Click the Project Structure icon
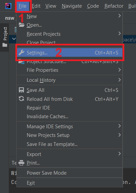Image resolution: width=136 pixels, height=193 pixels. [x=21, y=61]
